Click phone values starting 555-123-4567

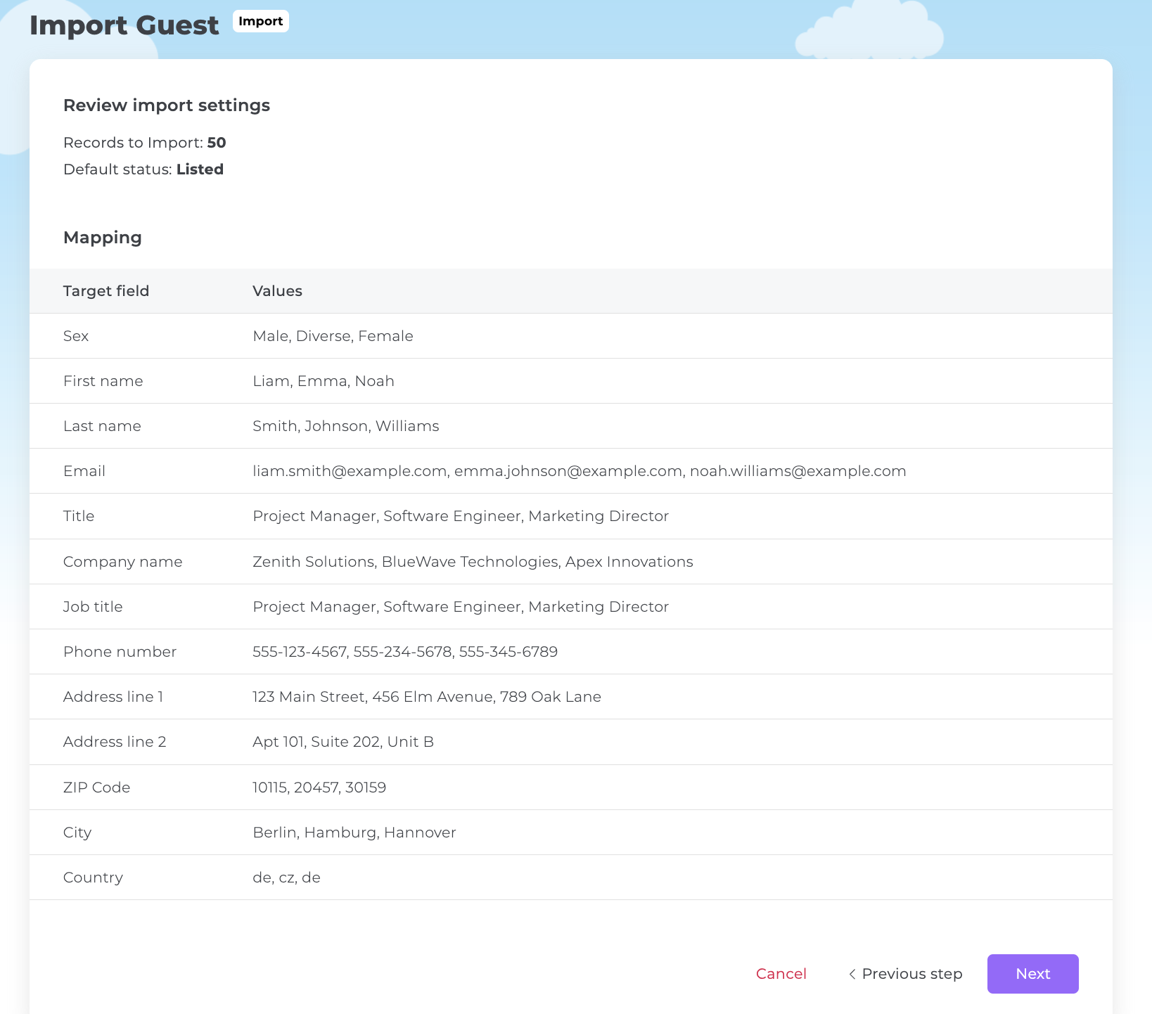click(x=405, y=652)
